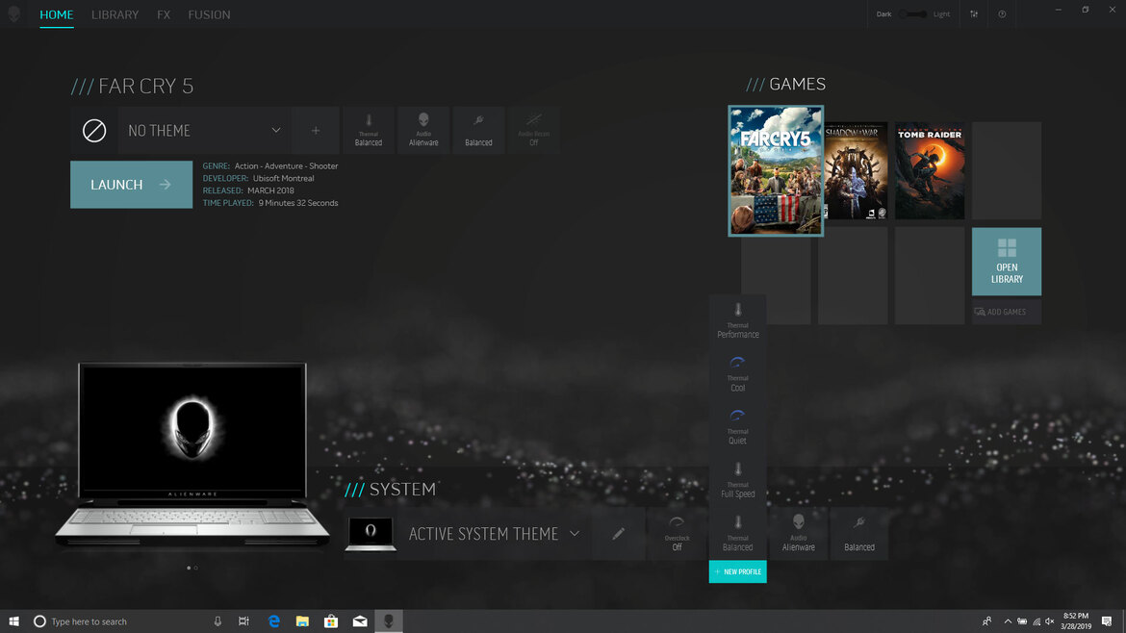Image resolution: width=1126 pixels, height=633 pixels.
Task: Open File Explorer from the taskbar
Action: [302, 621]
